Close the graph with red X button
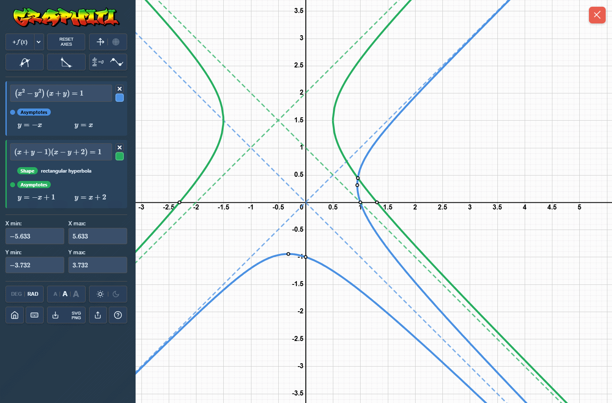Image resolution: width=612 pixels, height=403 pixels. click(x=597, y=15)
